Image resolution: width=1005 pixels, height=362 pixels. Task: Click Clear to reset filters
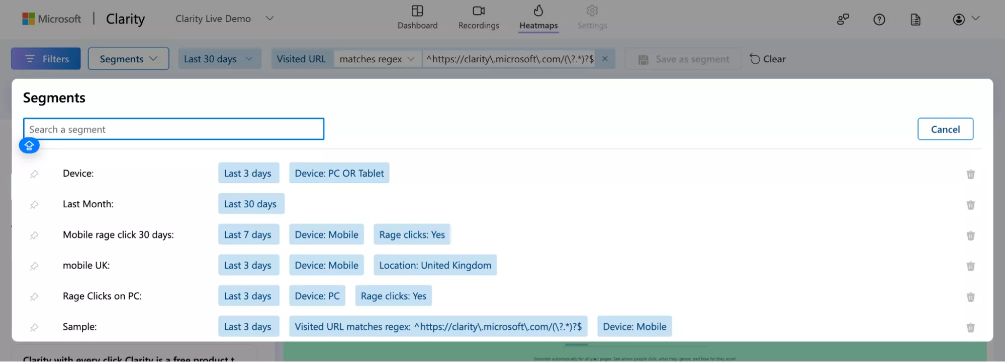767,59
